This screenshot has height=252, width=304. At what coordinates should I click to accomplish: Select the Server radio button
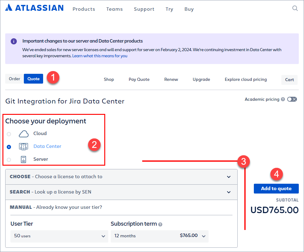(9, 160)
